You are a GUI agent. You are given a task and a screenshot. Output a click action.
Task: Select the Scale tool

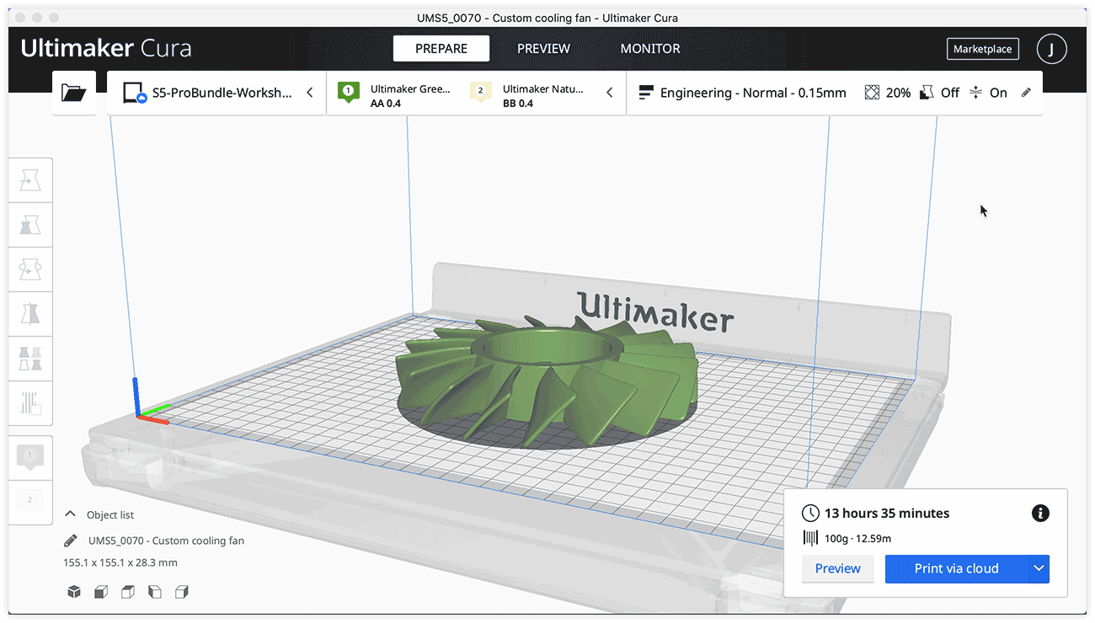[x=30, y=225]
